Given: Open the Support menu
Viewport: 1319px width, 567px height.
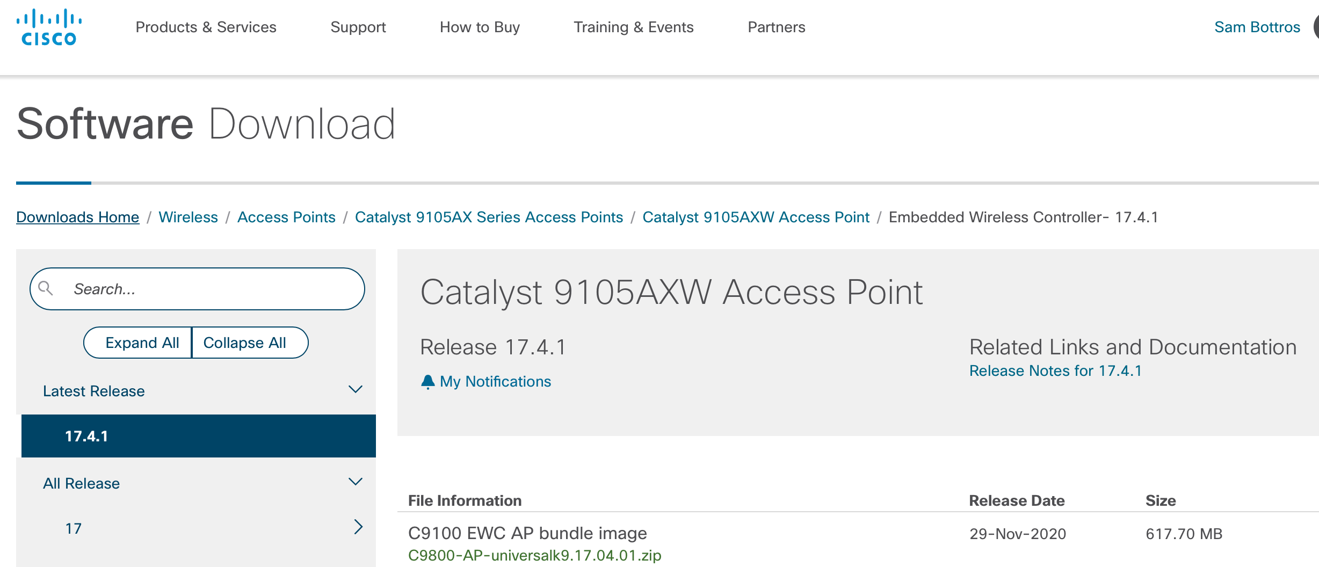Looking at the screenshot, I should coord(358,27).
